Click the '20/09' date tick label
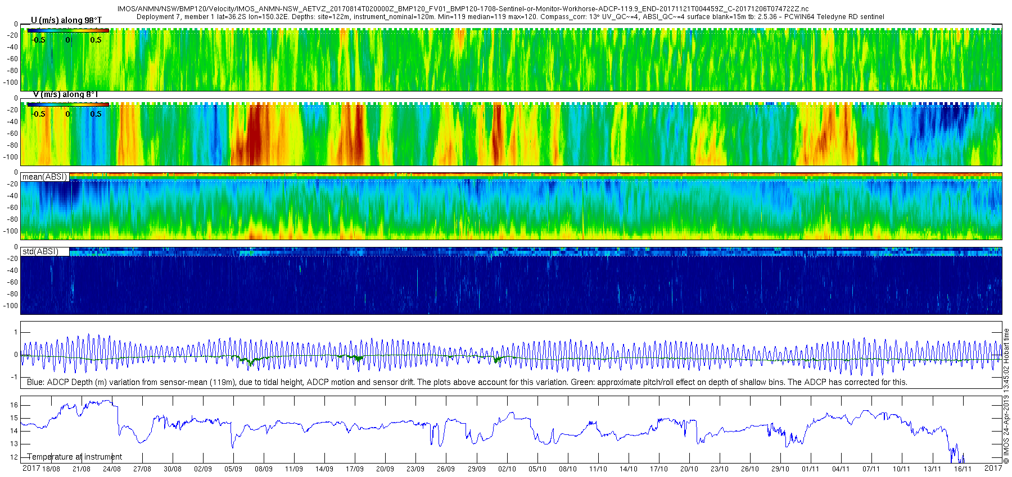This screenshot has width=1012, height=477. pos(385,469)
